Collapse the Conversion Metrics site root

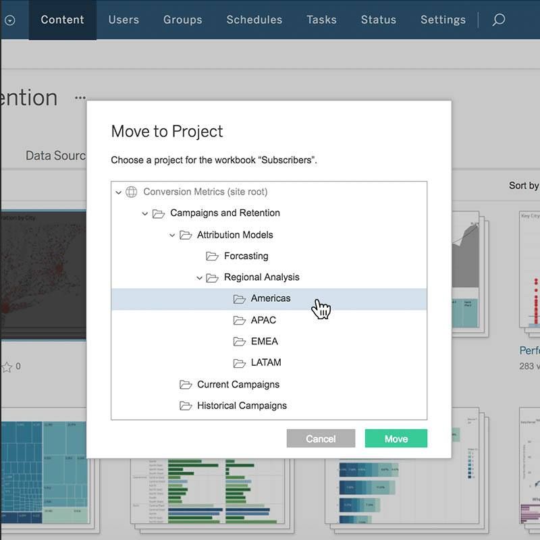pos(118,192)
